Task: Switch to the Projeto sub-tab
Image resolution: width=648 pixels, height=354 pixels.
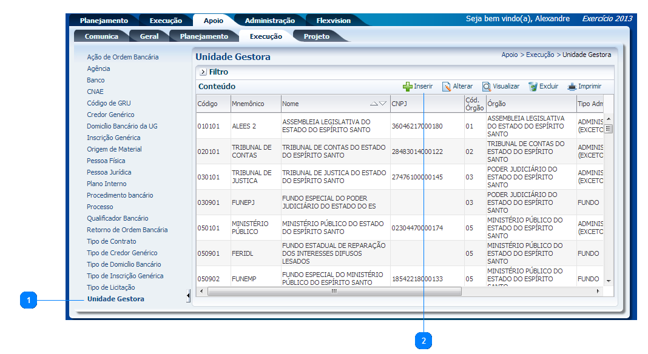Action: pos(316,36)
